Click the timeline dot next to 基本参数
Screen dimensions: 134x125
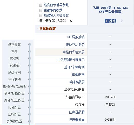coord(30,45)
